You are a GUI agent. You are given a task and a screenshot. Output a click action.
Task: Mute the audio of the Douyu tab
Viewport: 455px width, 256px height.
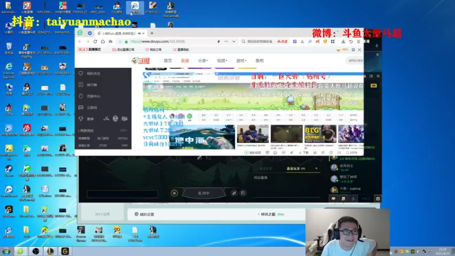pyautogui.click(x=139, y=34)
